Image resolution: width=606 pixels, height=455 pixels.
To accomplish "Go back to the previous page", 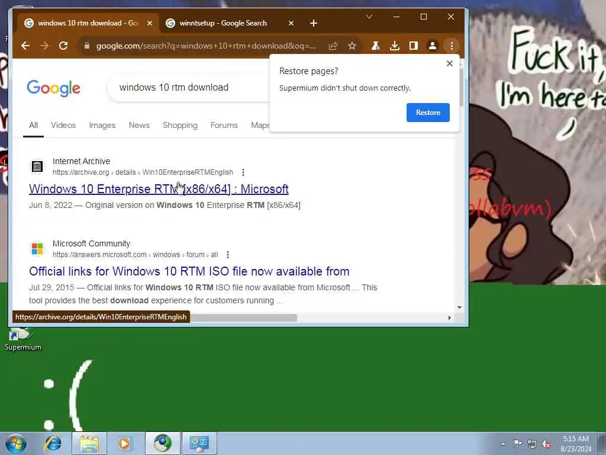I will (x=25, y=46).
